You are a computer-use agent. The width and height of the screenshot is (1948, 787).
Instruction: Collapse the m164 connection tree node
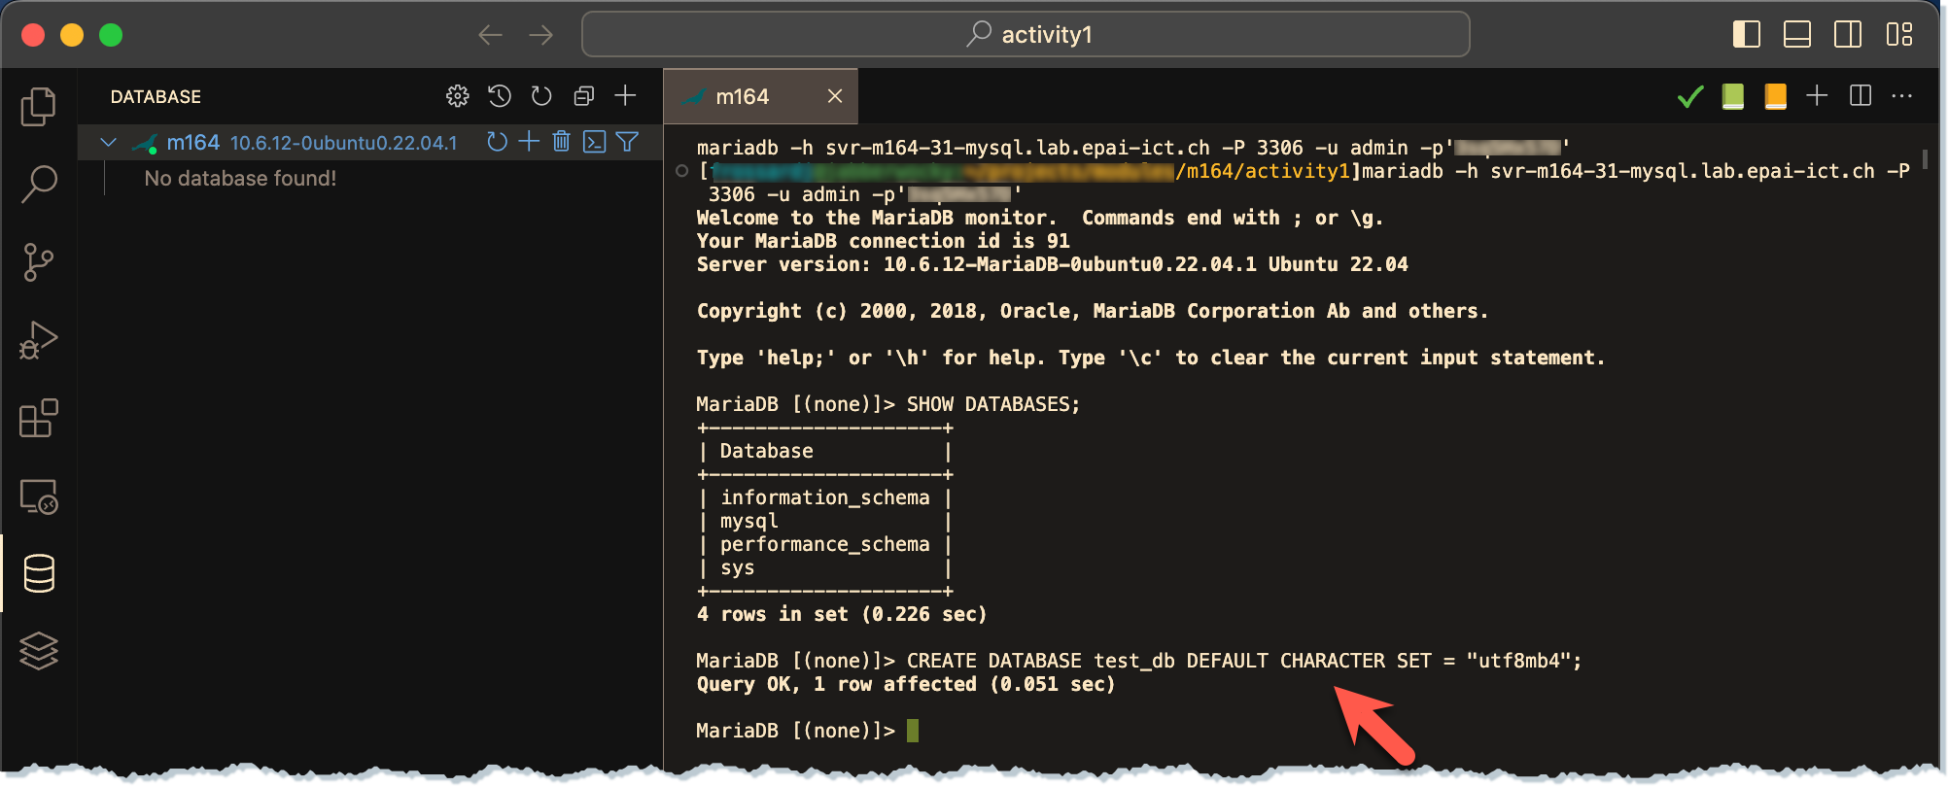click(109, 143)
